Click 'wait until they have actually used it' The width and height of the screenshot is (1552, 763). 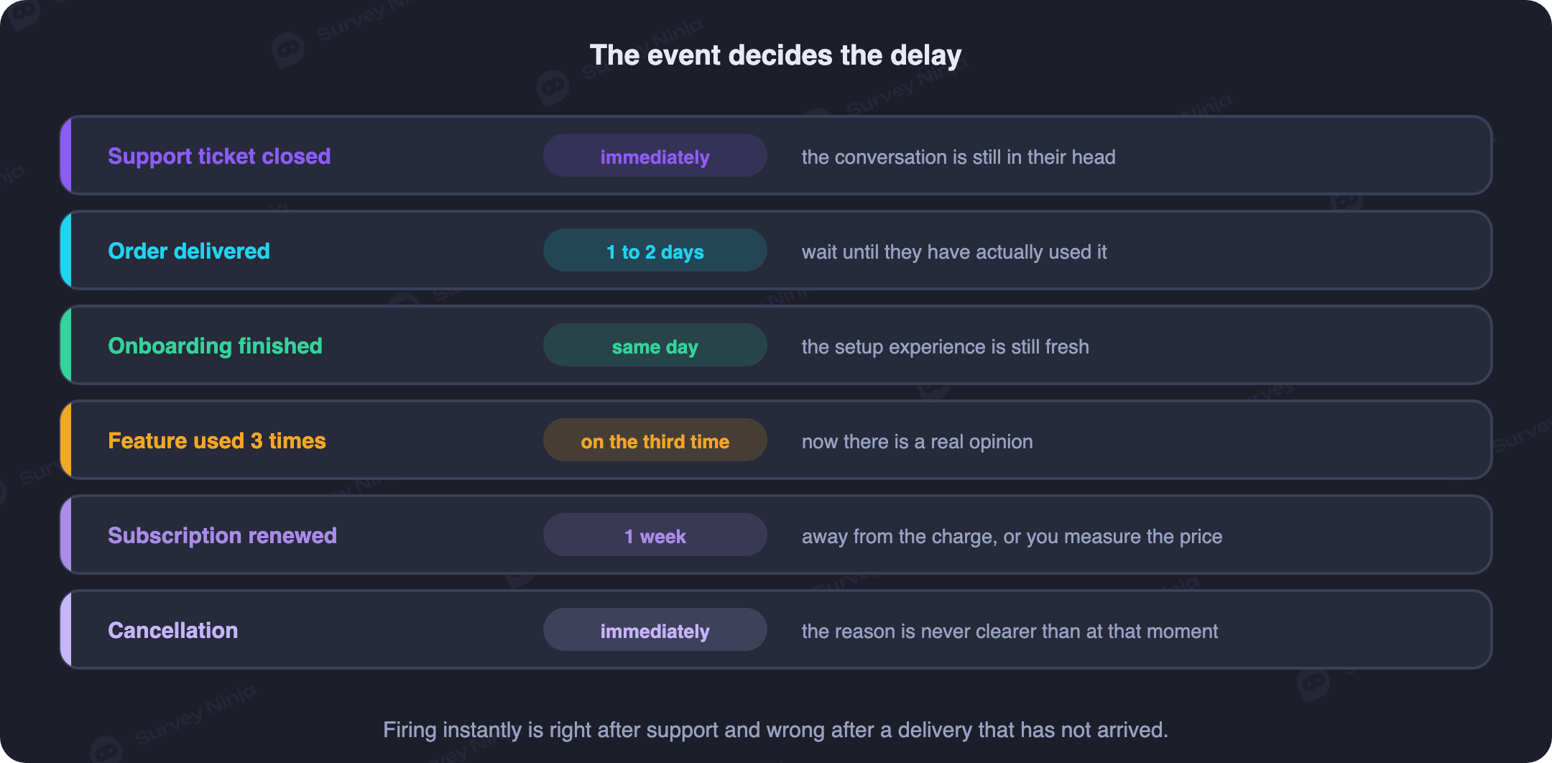954,252
